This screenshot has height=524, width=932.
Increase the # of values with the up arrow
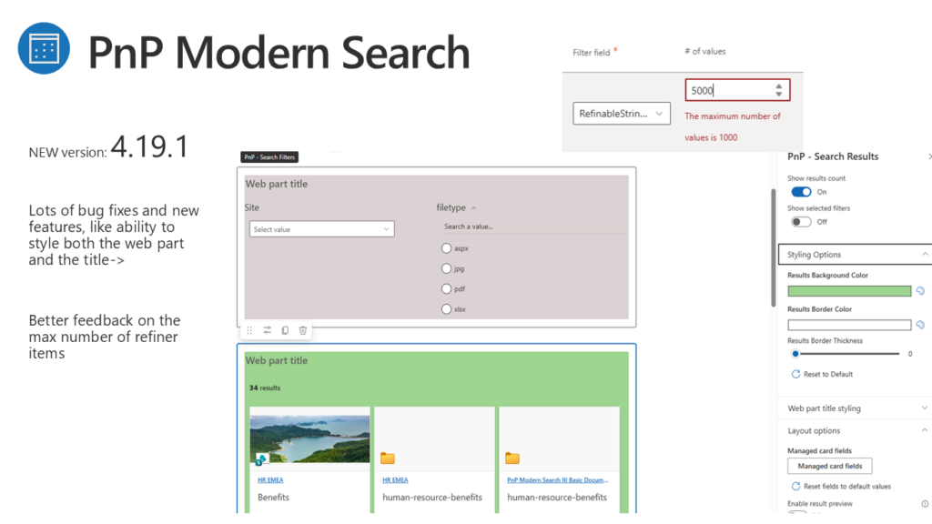tap(779, 86)
